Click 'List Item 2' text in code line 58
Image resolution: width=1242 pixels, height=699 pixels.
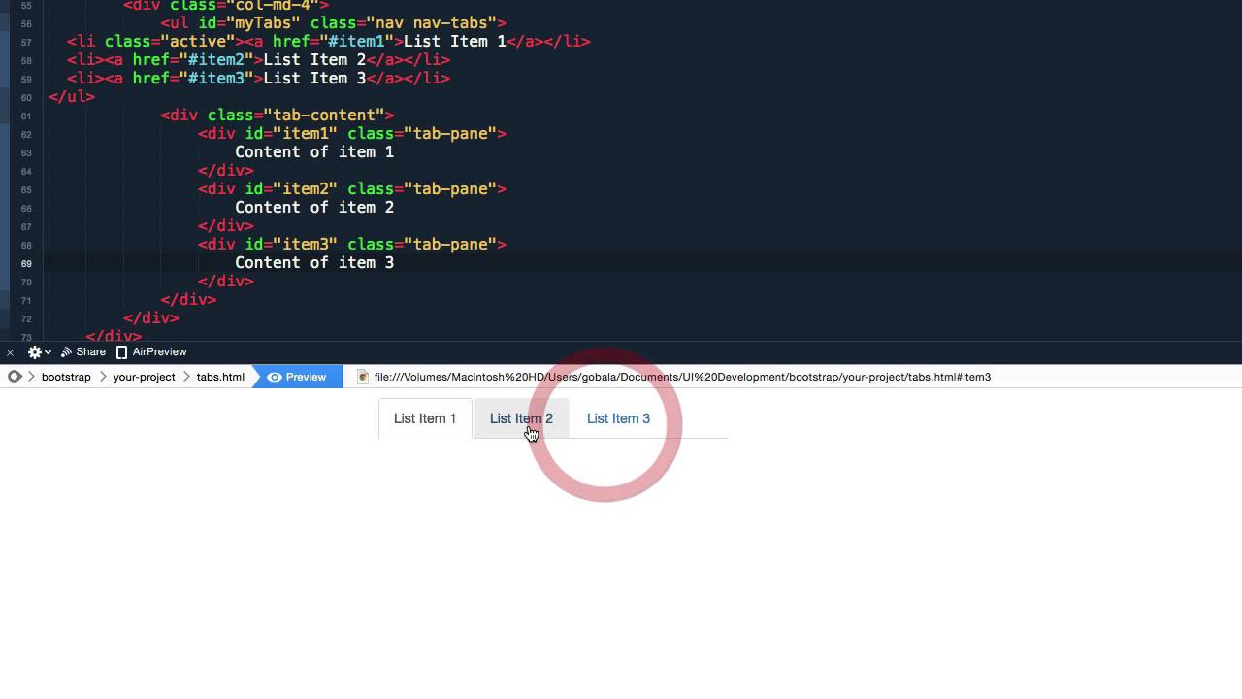pyautogui.click(x=314, y=59)
